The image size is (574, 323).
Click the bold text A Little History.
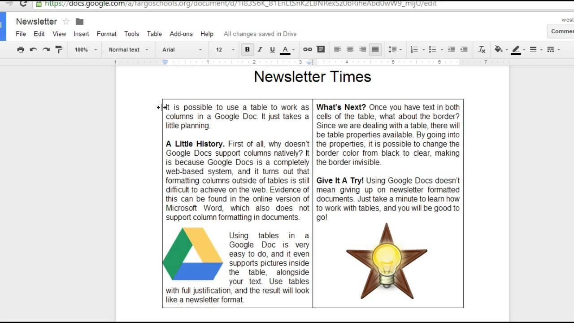tap(195, 144)
